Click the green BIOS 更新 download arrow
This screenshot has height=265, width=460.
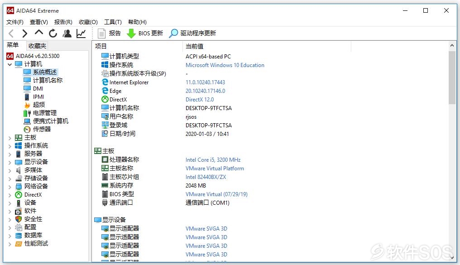coord(131,34)
